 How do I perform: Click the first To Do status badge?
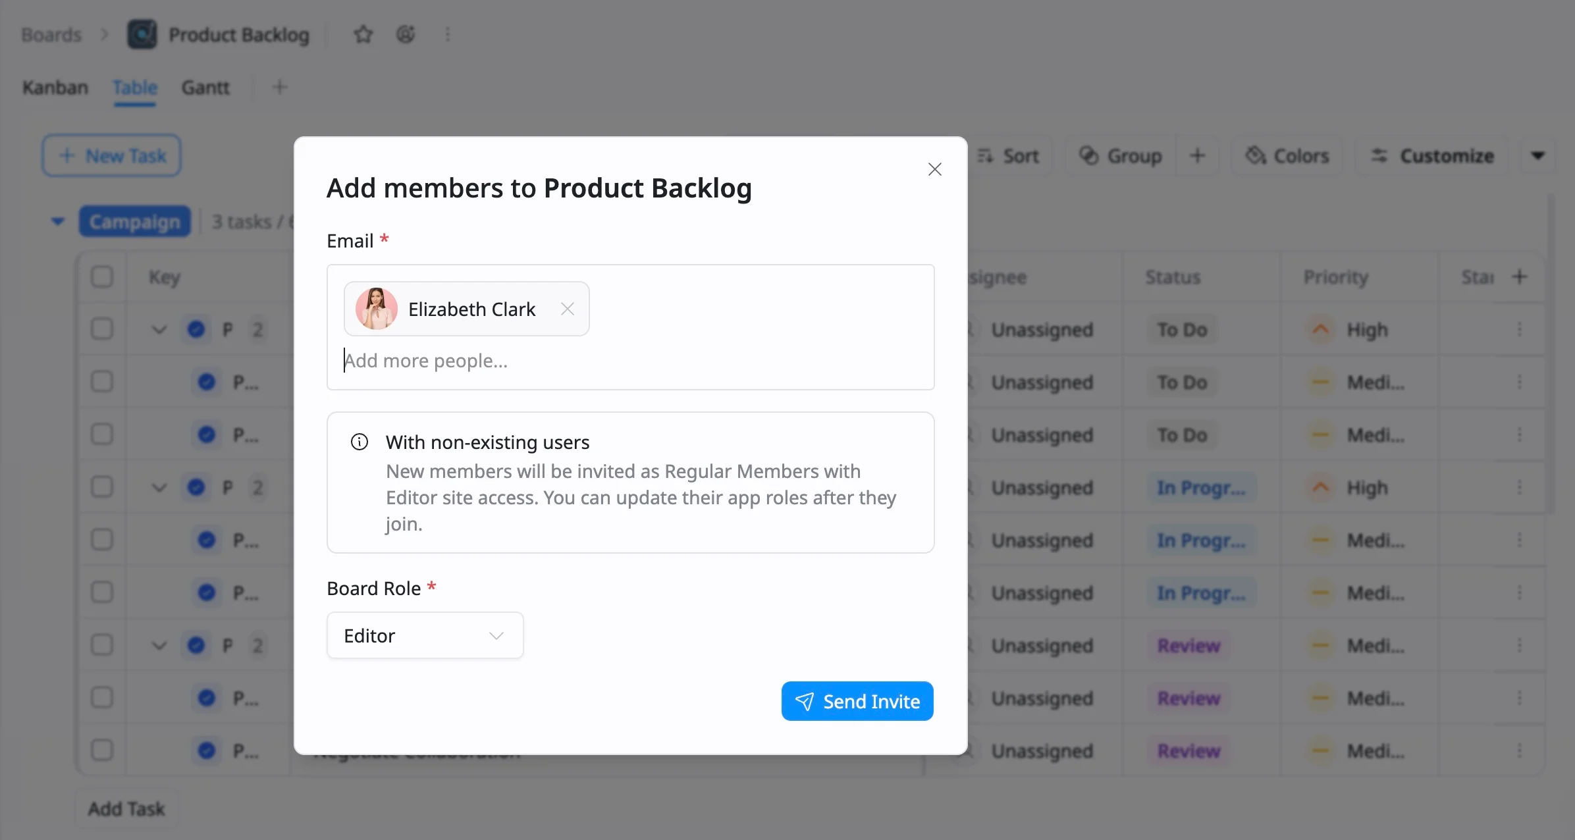[1183, 330]
